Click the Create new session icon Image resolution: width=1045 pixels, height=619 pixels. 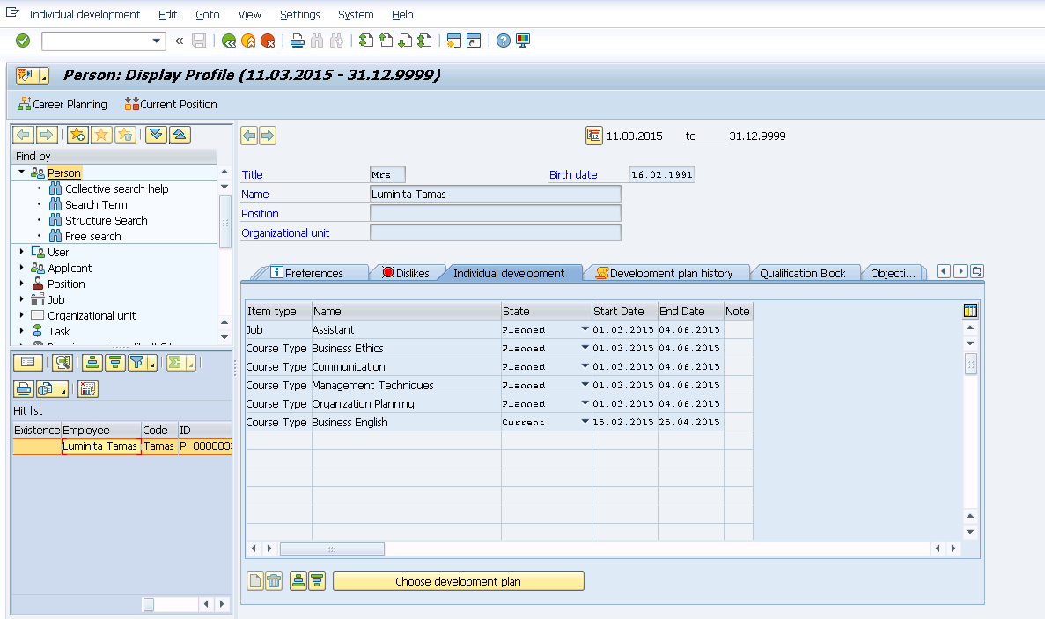click(x=454, y=41)
